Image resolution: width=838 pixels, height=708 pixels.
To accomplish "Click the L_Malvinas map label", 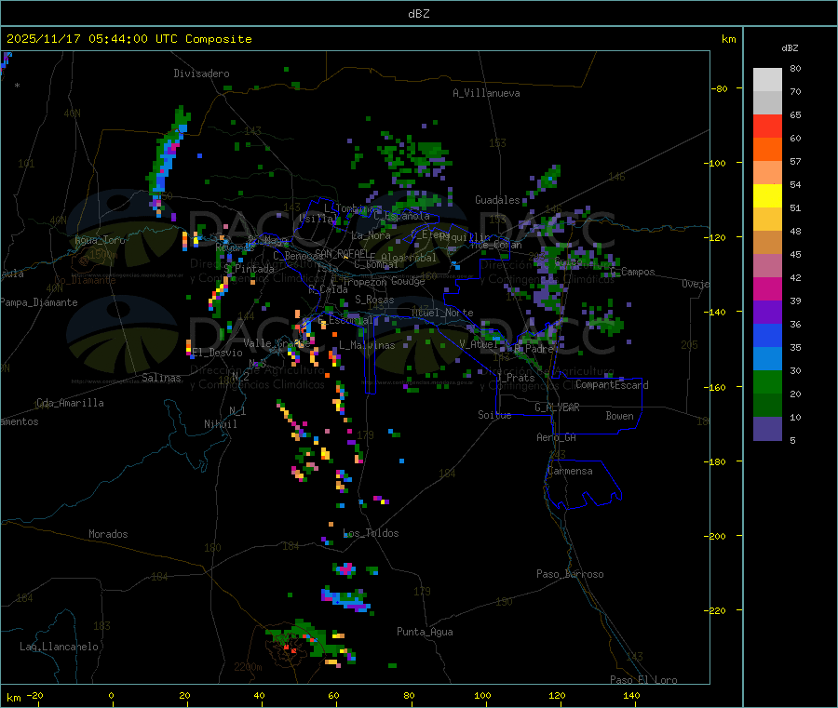I will [x=367, y=345].
